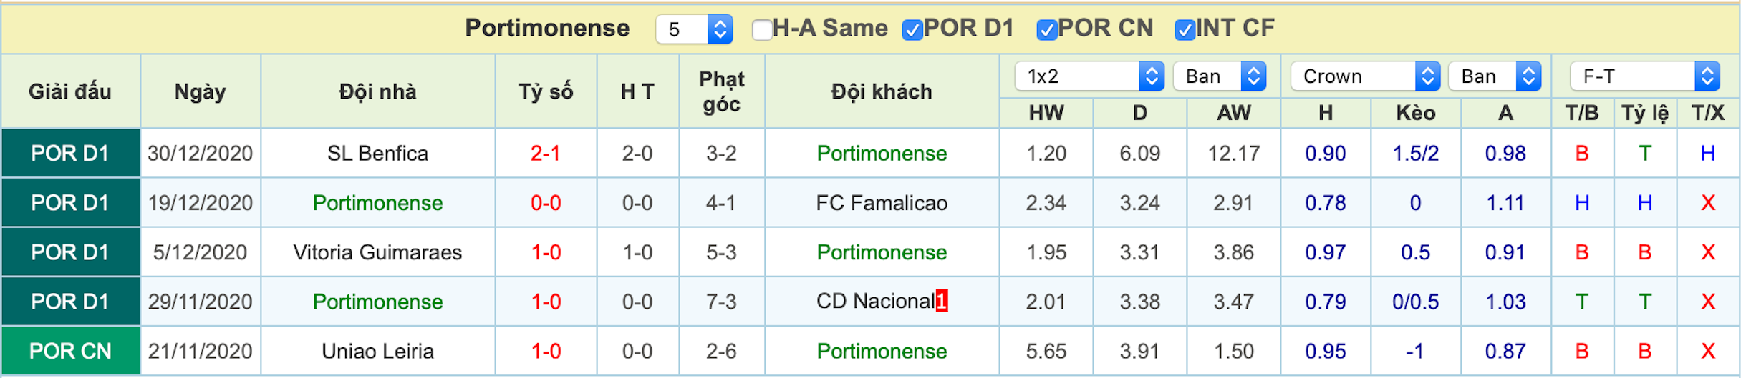This screenshot has width=1746, height=378.
Task: Enable the H-A Same checkbox
Action: point(762,29)
